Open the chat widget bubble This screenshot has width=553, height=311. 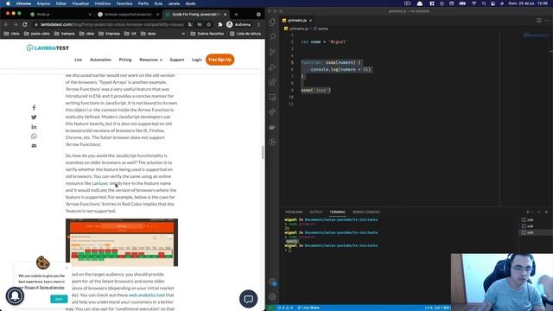[x=248, y=299]
